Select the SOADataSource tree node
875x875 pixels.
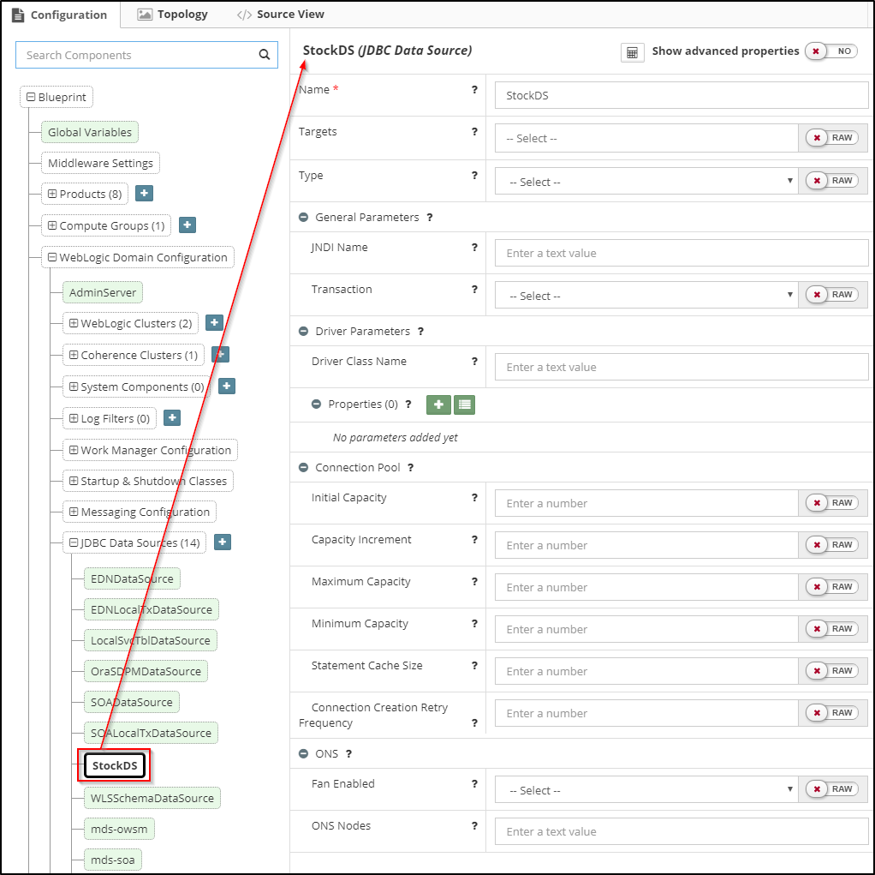pos(132,702)
